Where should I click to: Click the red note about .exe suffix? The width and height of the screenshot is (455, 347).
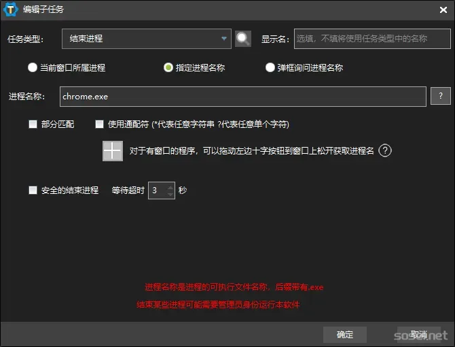(x=234, y=287)
